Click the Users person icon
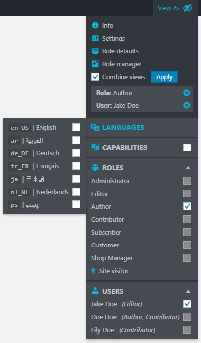Screen dimensions: 201x343 pyautogui.click(x=95, y=291)
